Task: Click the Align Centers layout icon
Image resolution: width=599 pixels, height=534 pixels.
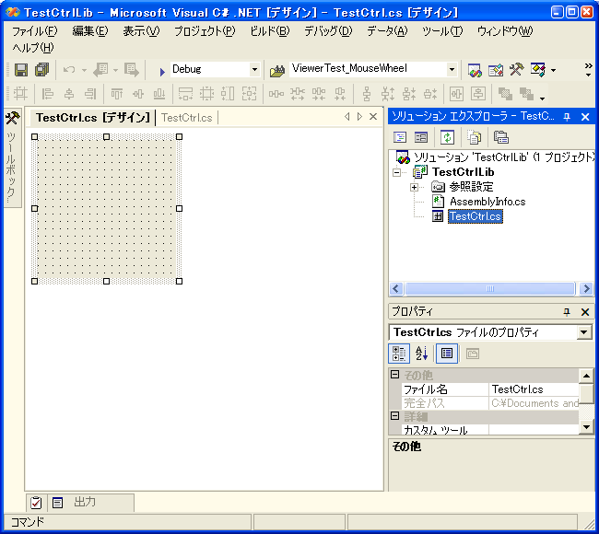Action: 69,94
